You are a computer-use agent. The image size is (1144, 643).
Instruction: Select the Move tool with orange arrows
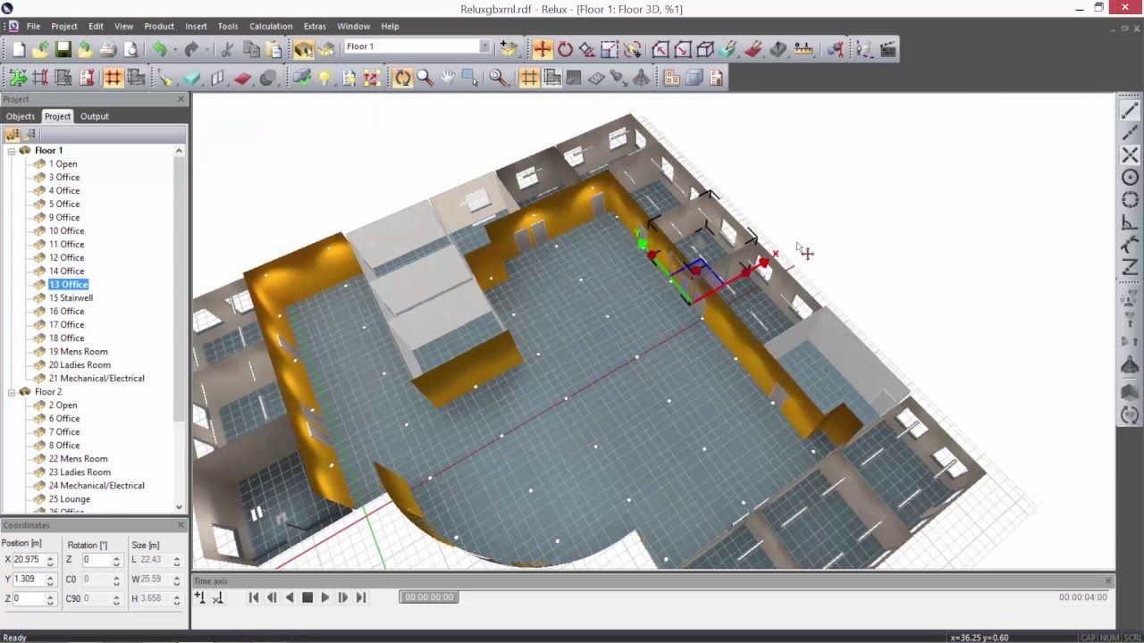(x=543, y=49)
